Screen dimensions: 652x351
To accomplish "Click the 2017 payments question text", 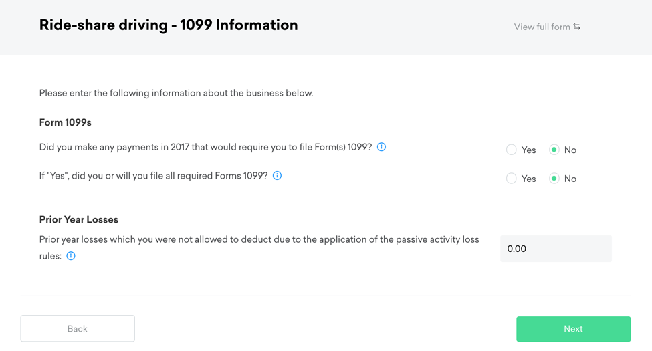I will (x=205, y=147).
